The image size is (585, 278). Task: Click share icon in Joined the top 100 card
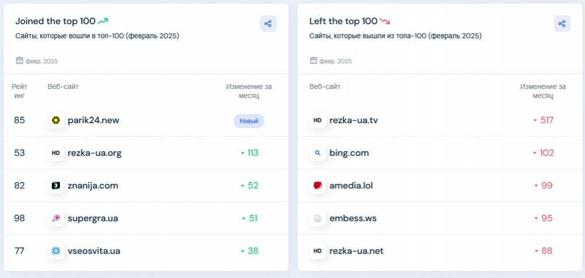coord(268,24)
